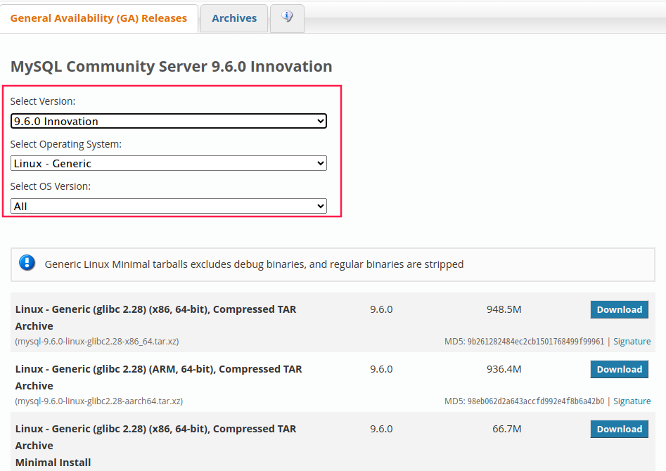The height and width of the screenshot is (471, 666).
Task: Select MD5 hash 98eb062d2a643accfd992e4f8b6a42b0
Action: pyautogui.click(x=536, y=401)
